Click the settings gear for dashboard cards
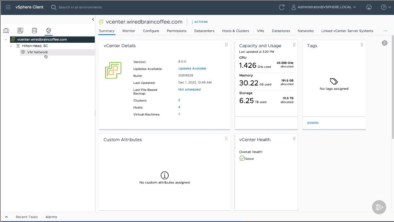 [x=385, y=43]
